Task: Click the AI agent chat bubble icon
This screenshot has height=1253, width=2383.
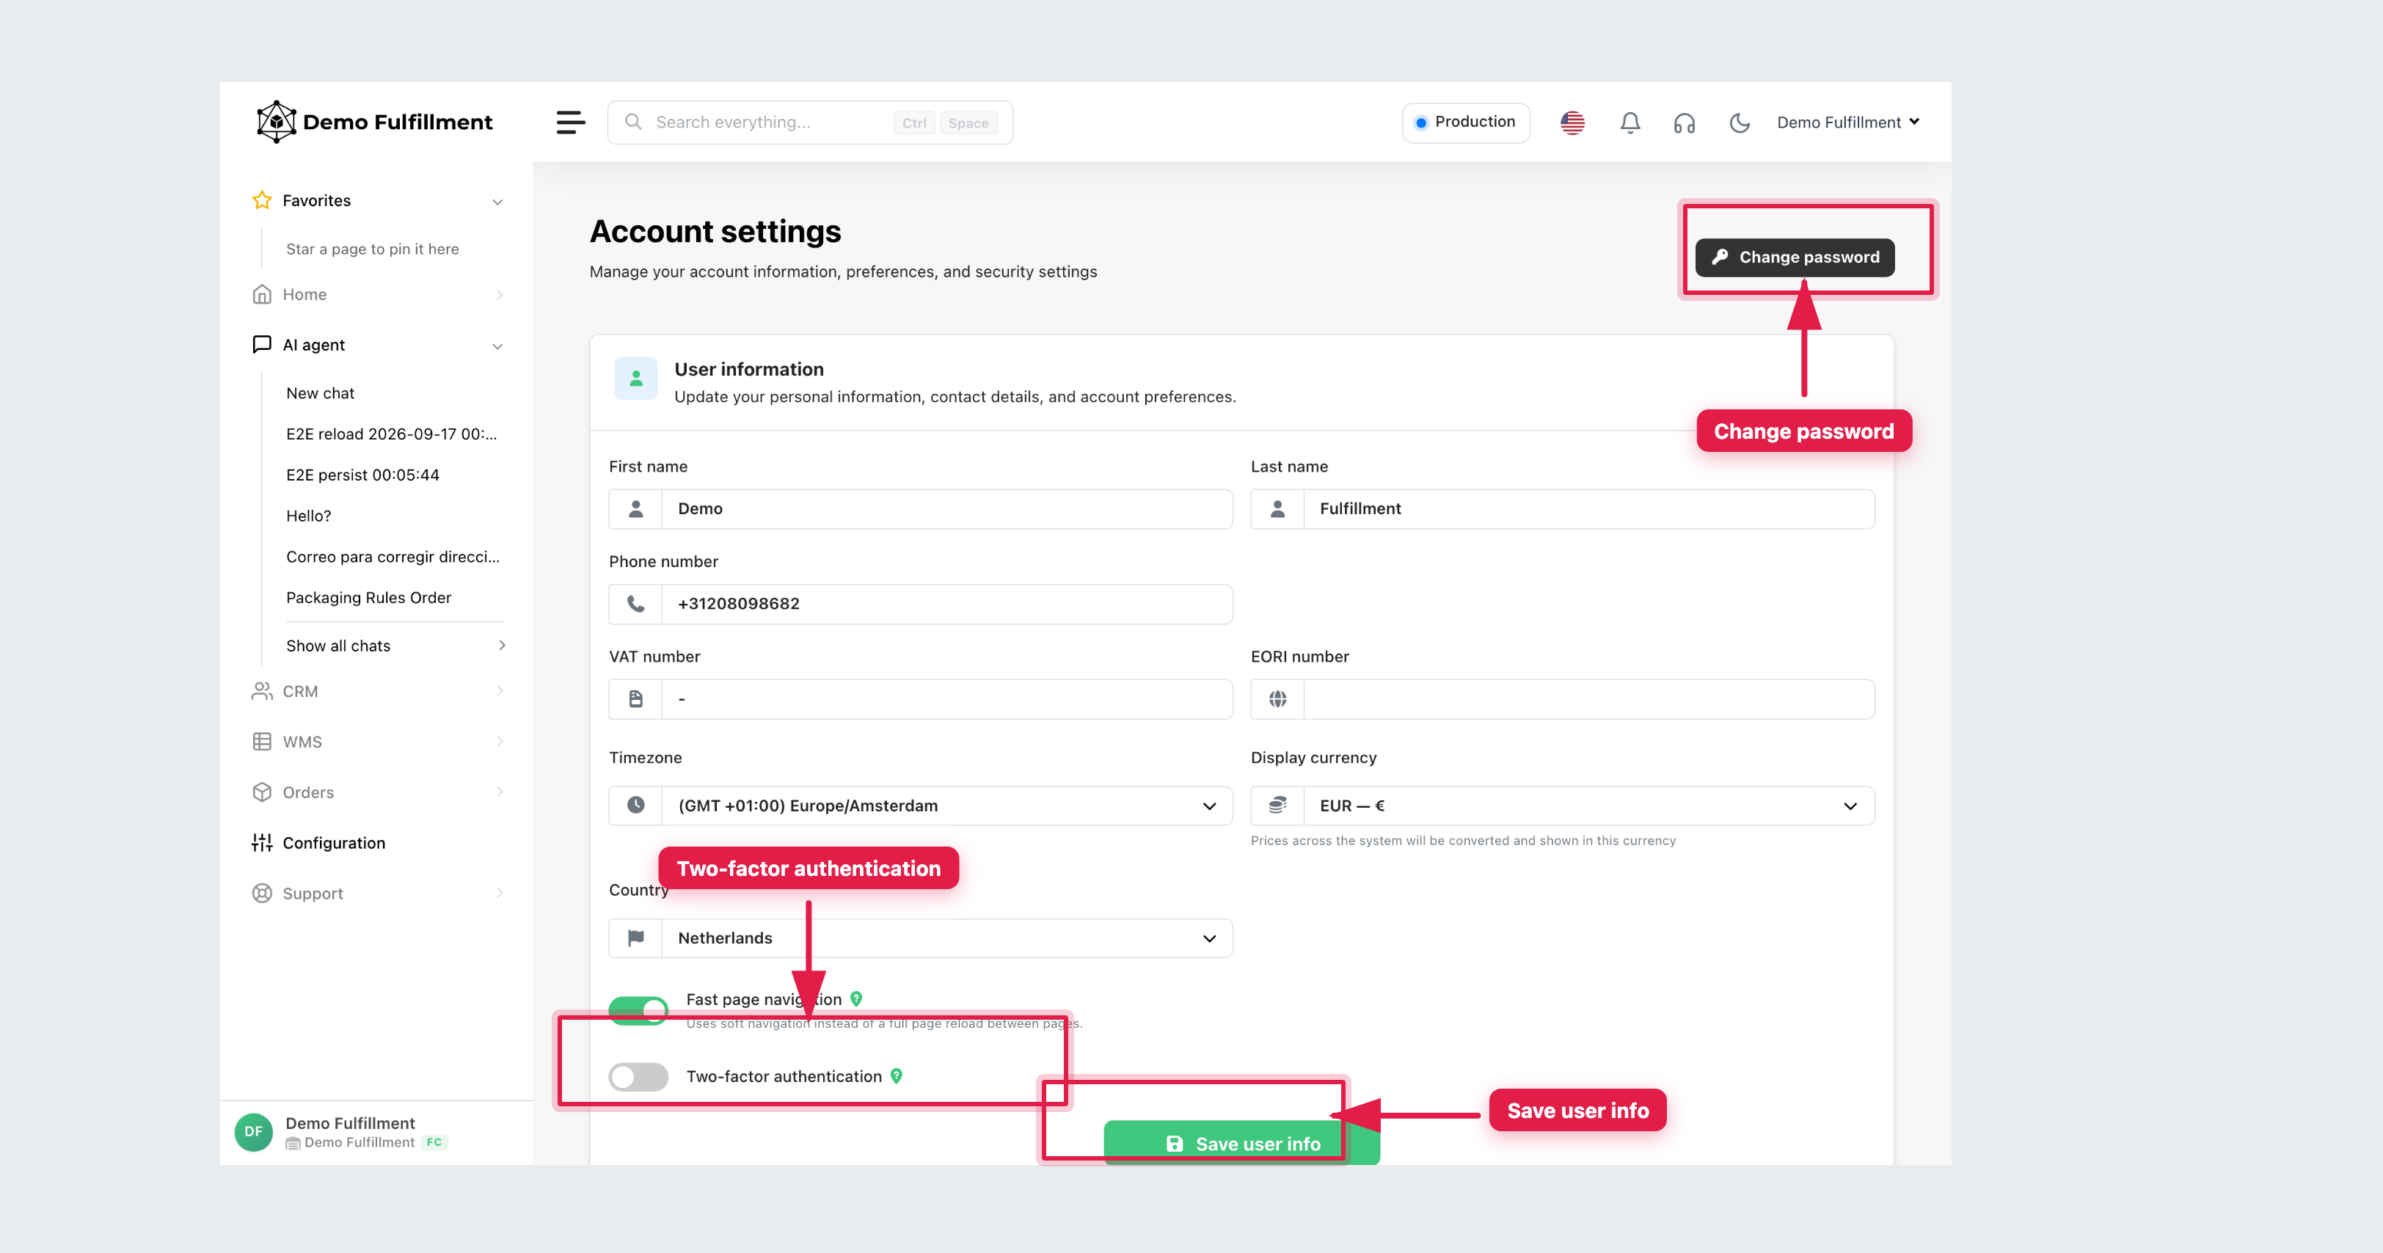Action: pos(262,344)
